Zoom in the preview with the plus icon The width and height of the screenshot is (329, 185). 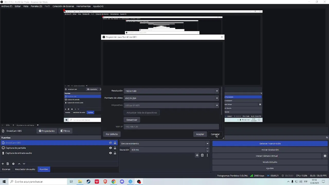click(x=13, y=125)
